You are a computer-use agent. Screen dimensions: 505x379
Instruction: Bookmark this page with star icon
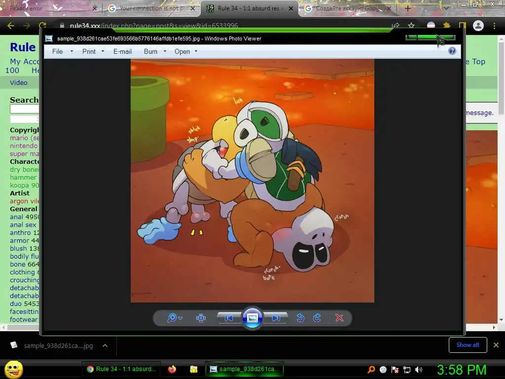coord(411,26)
